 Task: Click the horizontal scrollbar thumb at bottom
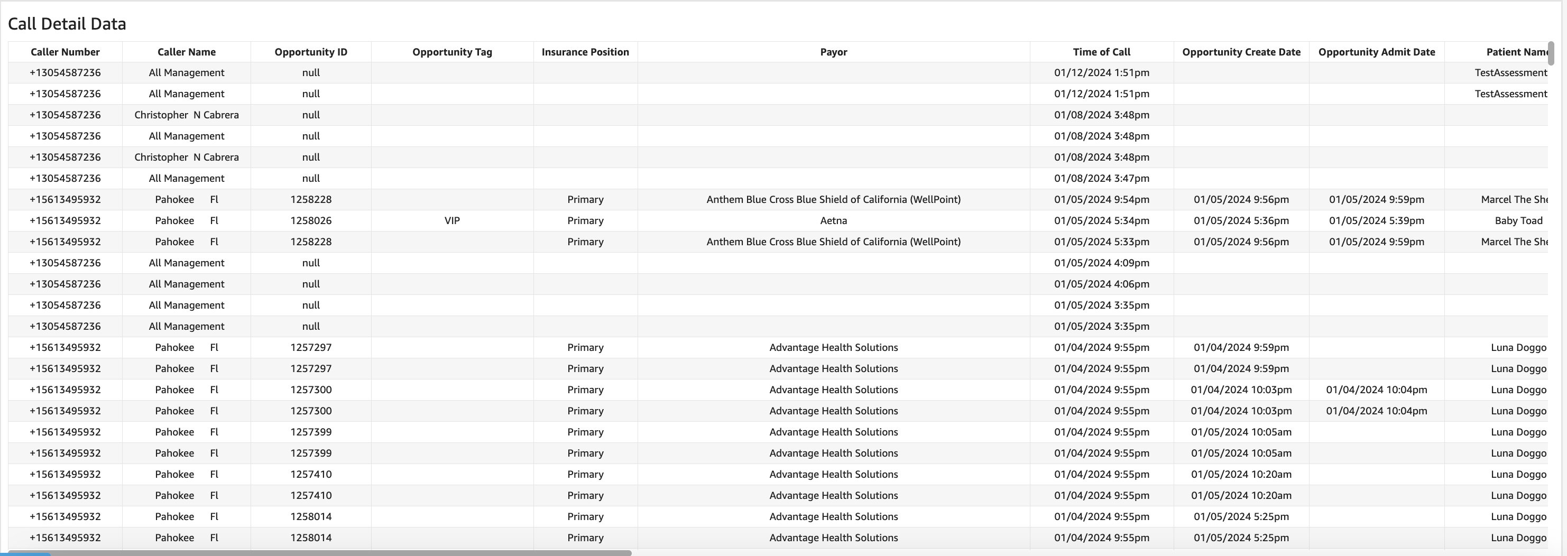tap(319, 552)
